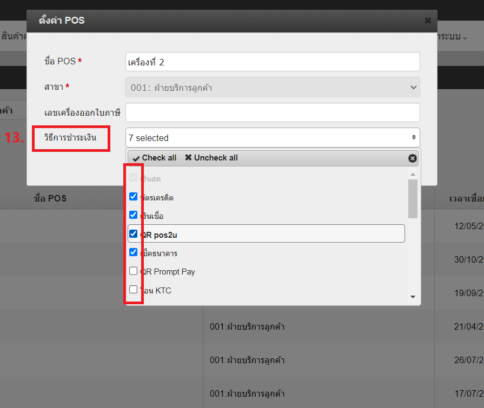The height and width of the screenshot is (408, 484).
Task: Click the 30/10 date cell in table
Action: coord(468,260)
